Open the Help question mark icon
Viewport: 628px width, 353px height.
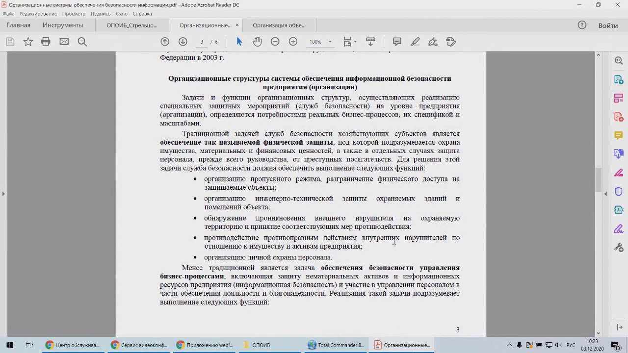582,25
